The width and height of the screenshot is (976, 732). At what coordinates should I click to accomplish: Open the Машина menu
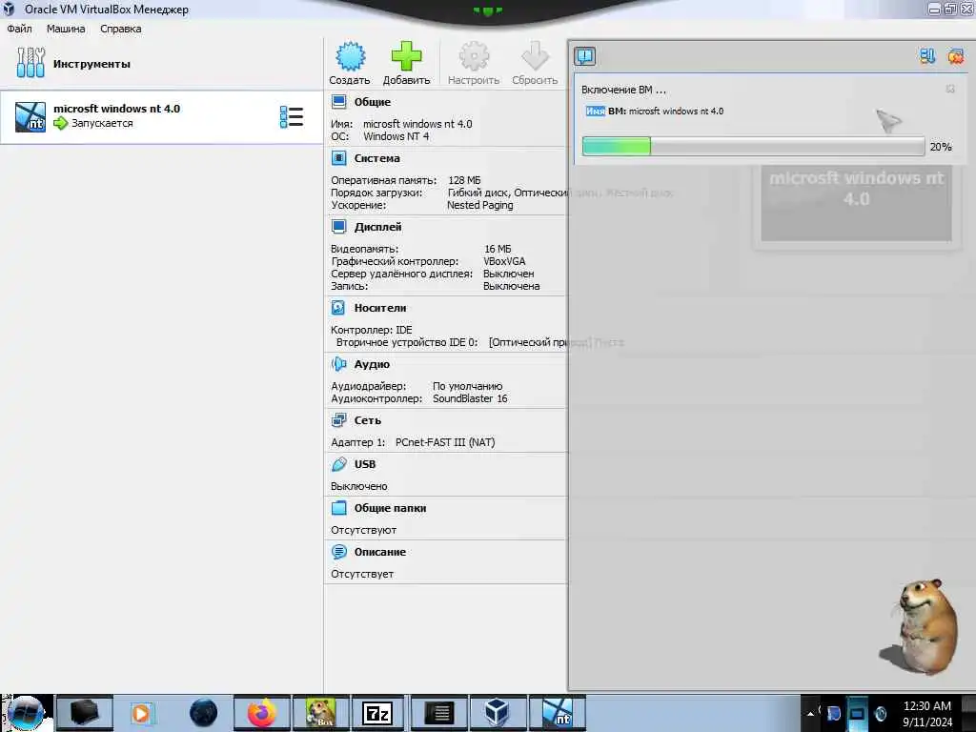(x=66, y=29)
